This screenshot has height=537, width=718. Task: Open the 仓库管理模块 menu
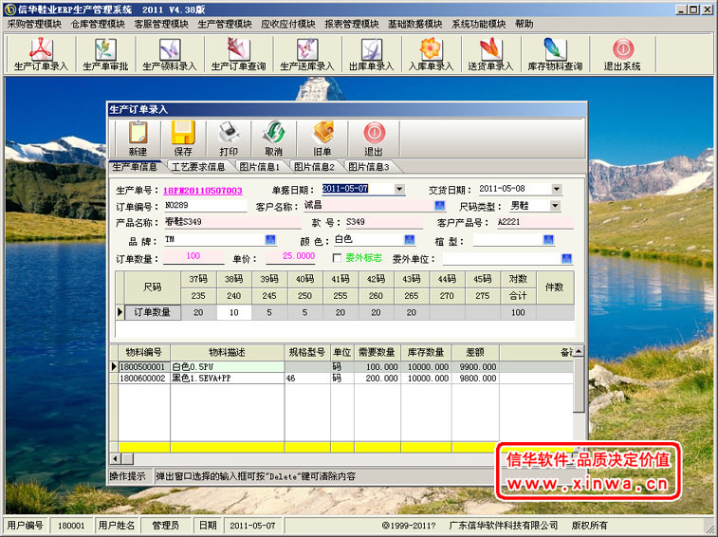[x=98, y=24]
